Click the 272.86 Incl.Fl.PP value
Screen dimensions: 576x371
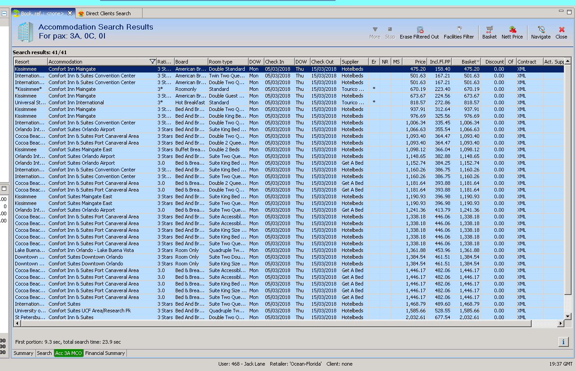point(442,102)
